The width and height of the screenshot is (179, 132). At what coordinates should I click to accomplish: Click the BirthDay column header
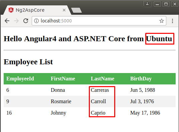pyautogui.click(x=141, y=79)
